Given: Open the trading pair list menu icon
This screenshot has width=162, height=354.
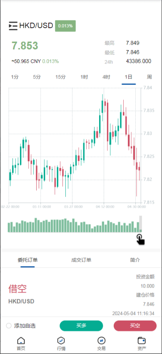Looking at the screenshot, I should 13,26.
